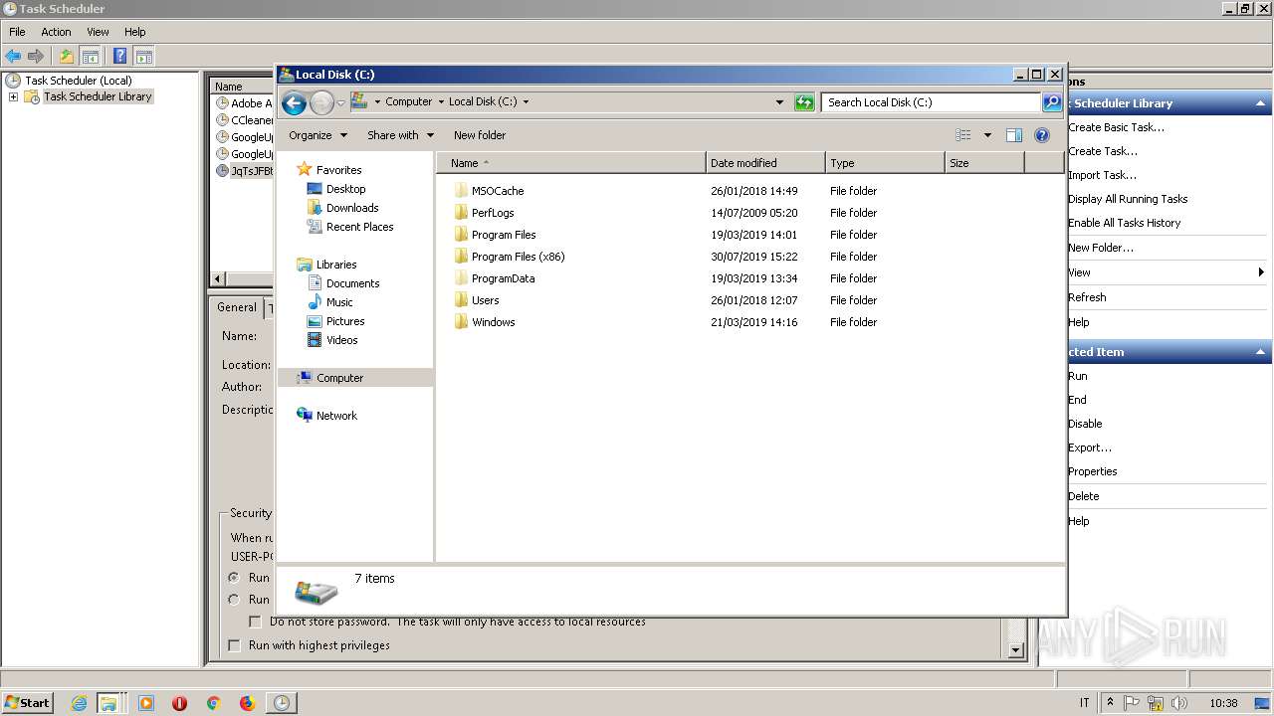Image resolution: width=1274 pixels, height=716 pixels.
Task: Click Display All Running Tasks
Action: click(1128, 199)
